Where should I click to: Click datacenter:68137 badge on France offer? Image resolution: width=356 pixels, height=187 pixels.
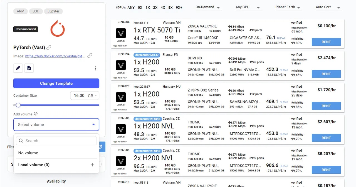pyautogui.click(x=147, y=55)
